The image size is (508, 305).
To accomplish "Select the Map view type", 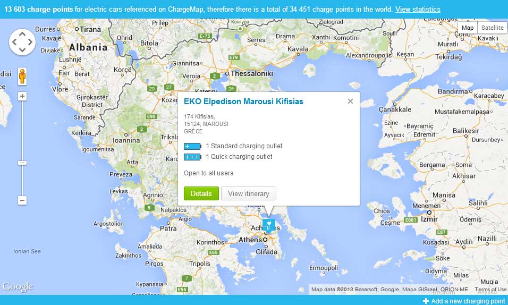I will pos(467,28).
